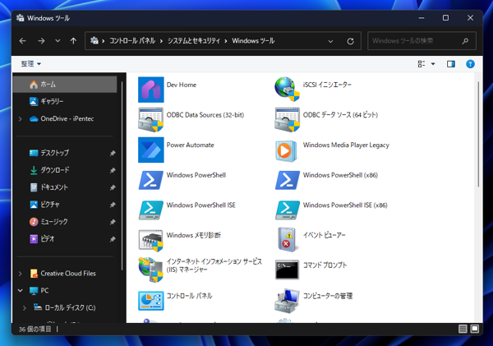Click the breadcrumb root folder icon
This screenshot has height=346, width=493.
94,40
